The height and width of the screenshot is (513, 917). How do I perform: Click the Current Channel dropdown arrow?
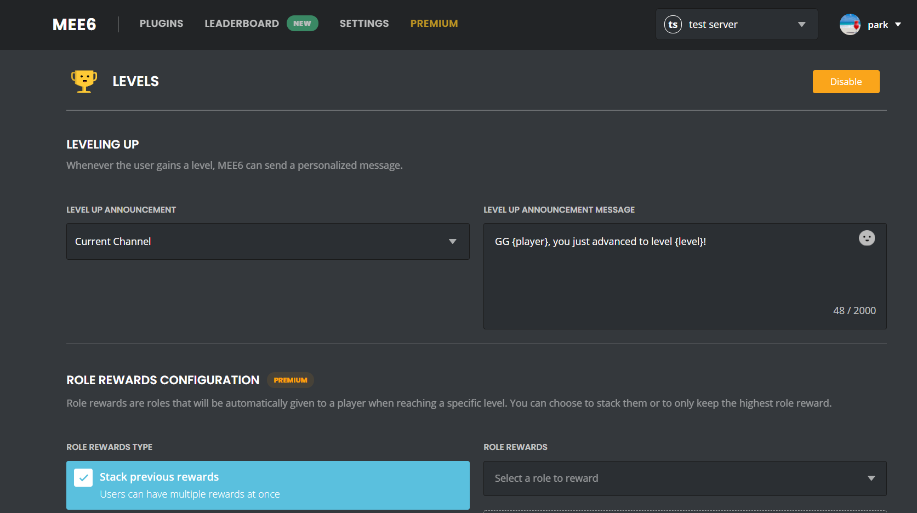pyautogui.click(x=453, y=242)
